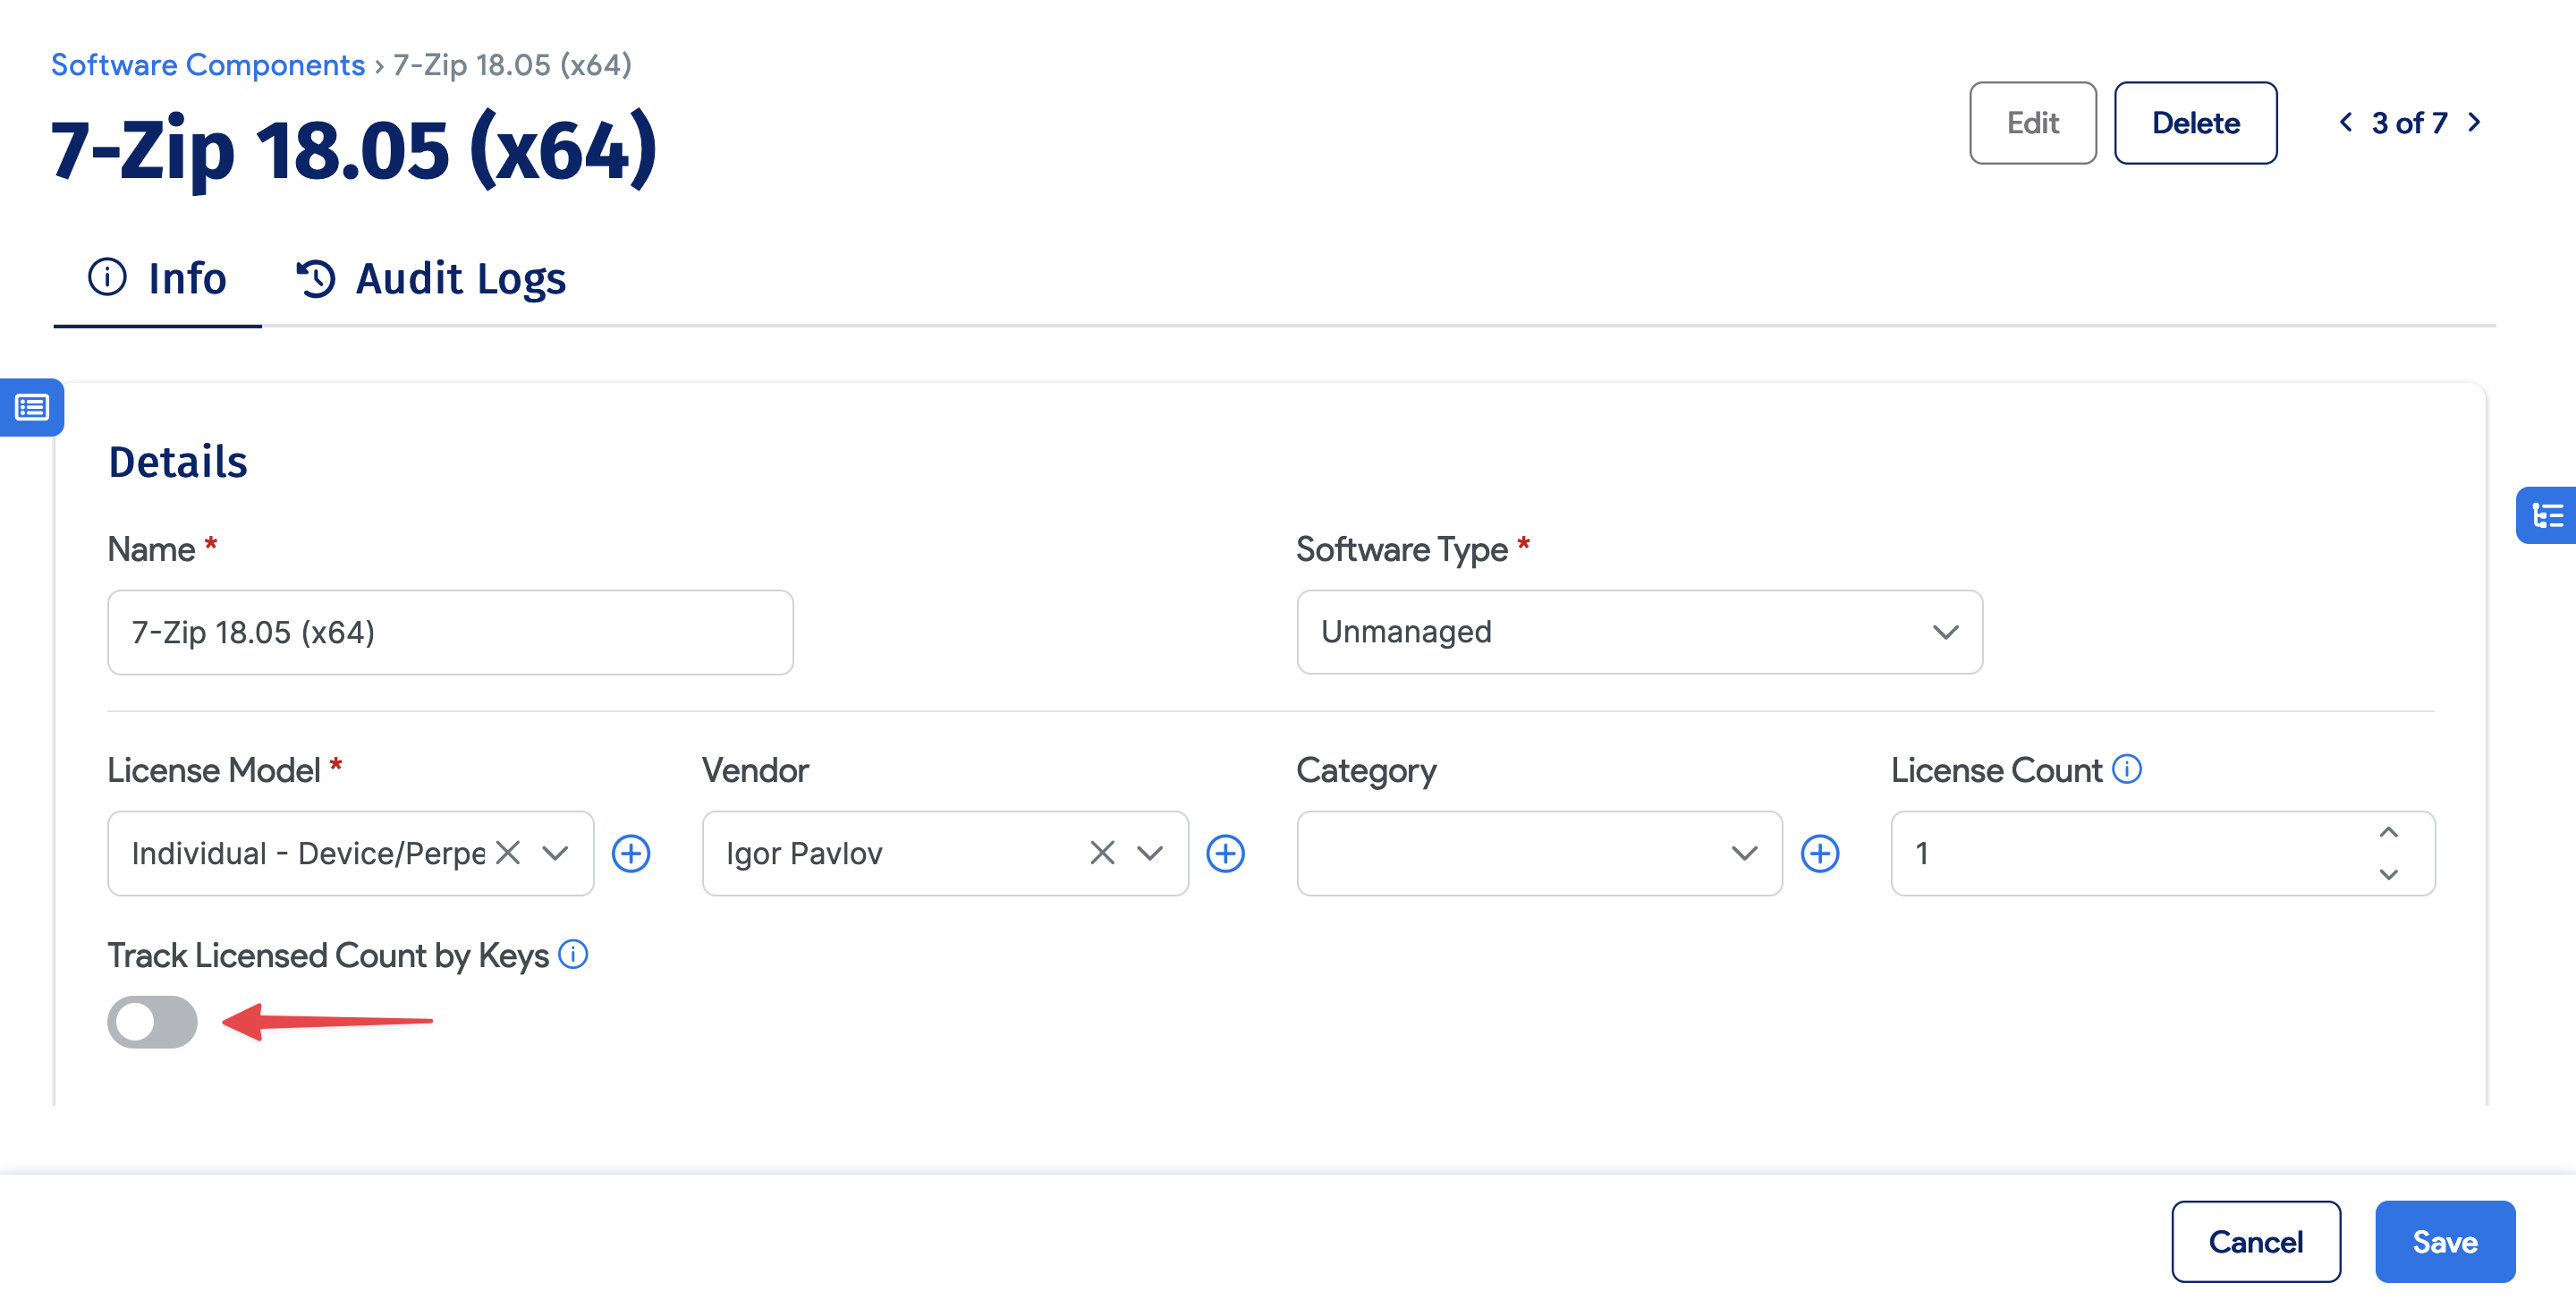Click the Cancel button
The image size is (2576, 1308).
[2255, 1241]
